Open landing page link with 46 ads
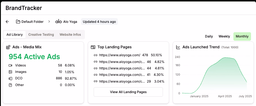This screenshot has width=256, height=106. (x=122, y=62)
